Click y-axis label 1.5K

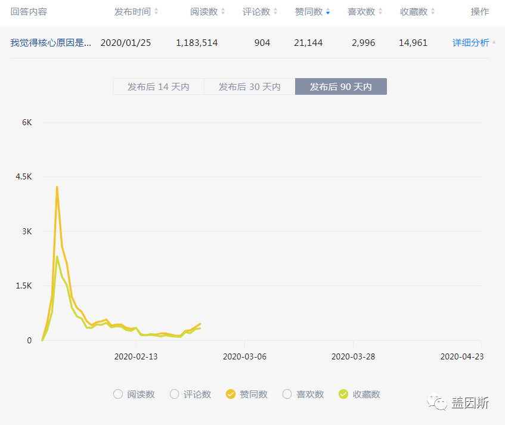pos(24,286)
